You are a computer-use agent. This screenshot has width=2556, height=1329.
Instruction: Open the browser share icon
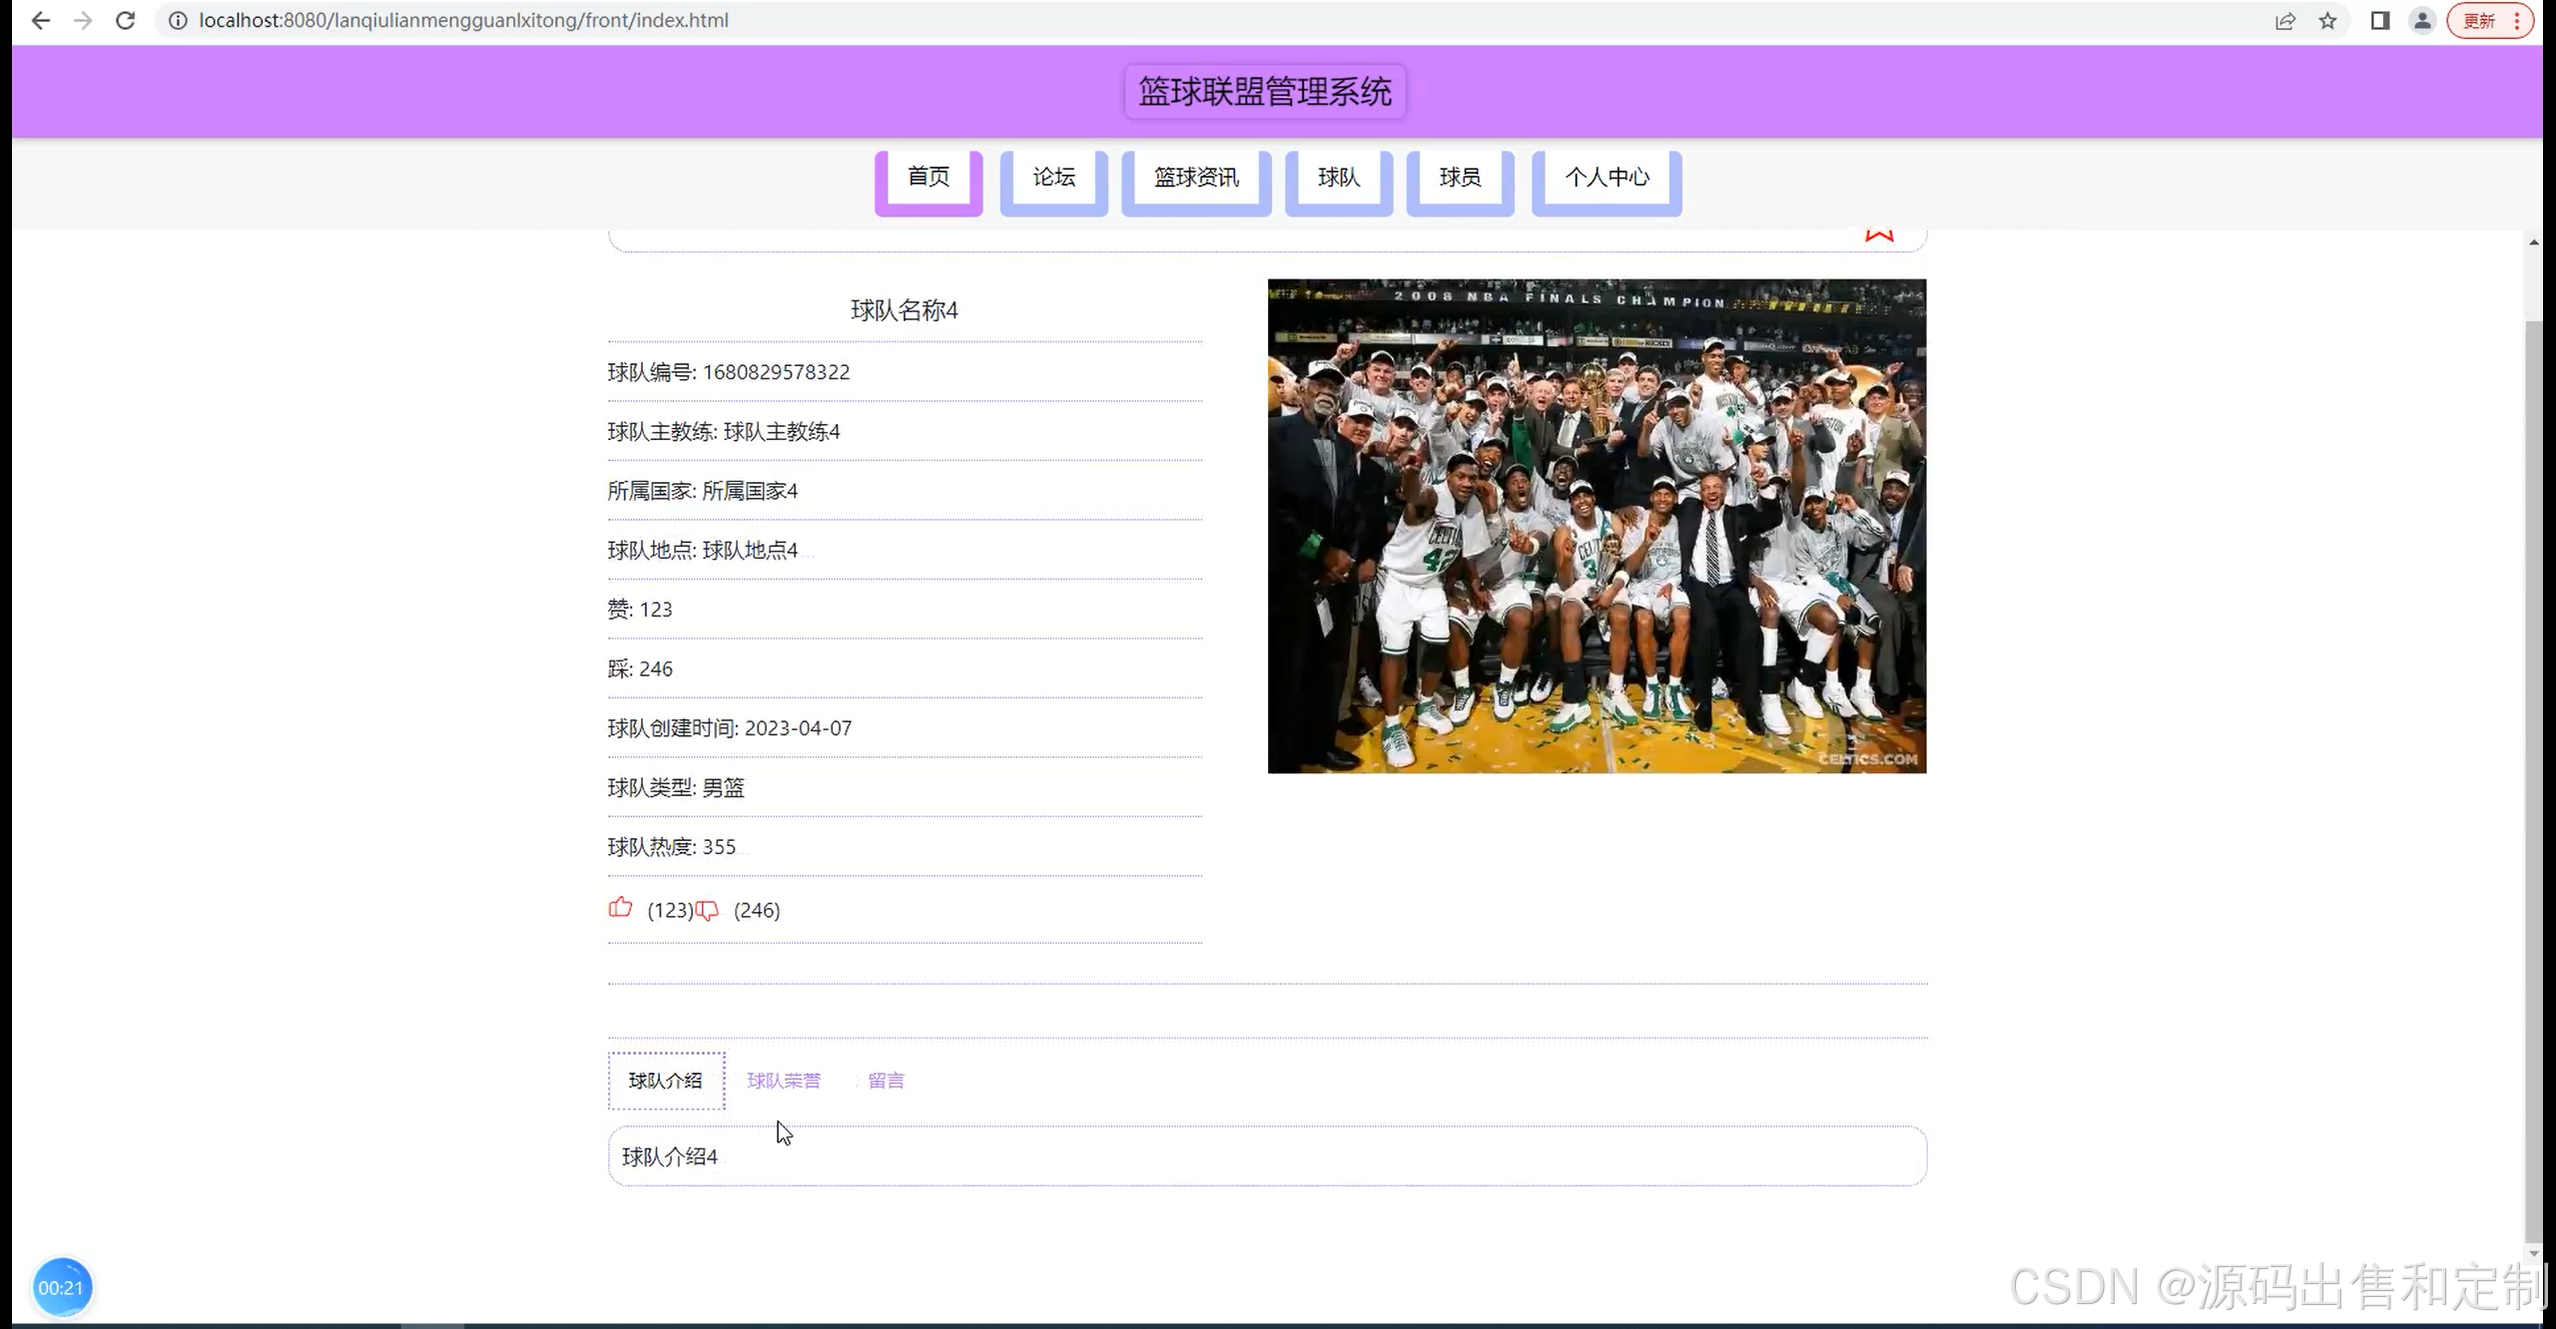2284,20
